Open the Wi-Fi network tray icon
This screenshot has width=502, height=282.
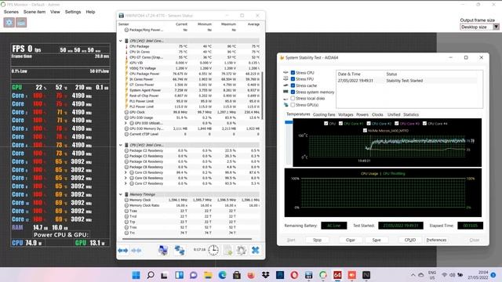click(445, 275)
